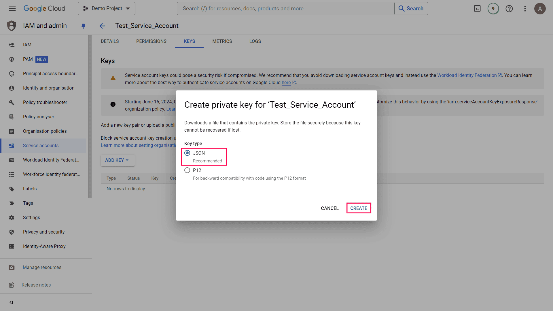This screenshot has height=311, width=553.
Task: Click the pin icon beside IAM and admin
Action: 83,26
